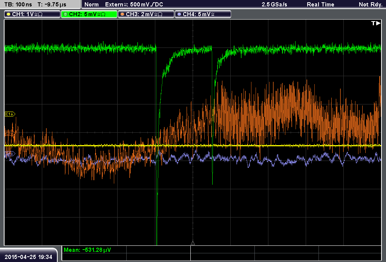This screenshot has height=262, width=386.
Task: Select the CH1 1V channel tab
Action: pyautogui.click(x=32, y=14)
